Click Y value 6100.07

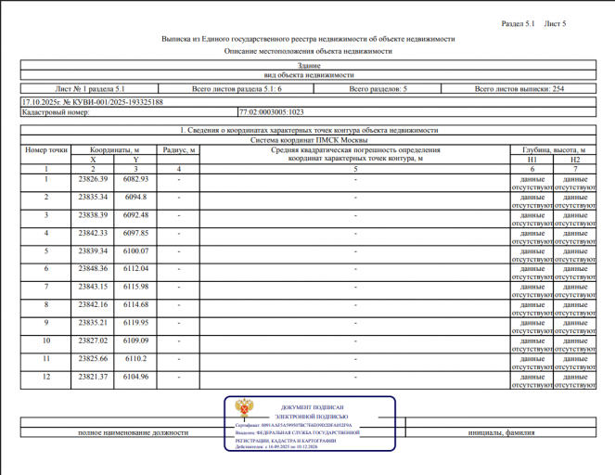(135, 251)
